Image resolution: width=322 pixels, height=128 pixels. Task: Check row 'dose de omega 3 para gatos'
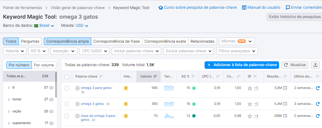(x=67, y=116)
